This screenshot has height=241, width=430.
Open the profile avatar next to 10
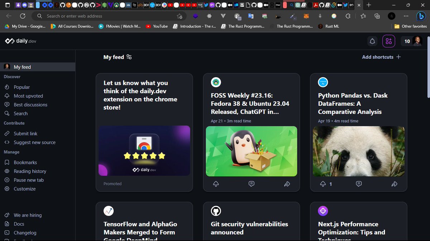coord(417,41)
